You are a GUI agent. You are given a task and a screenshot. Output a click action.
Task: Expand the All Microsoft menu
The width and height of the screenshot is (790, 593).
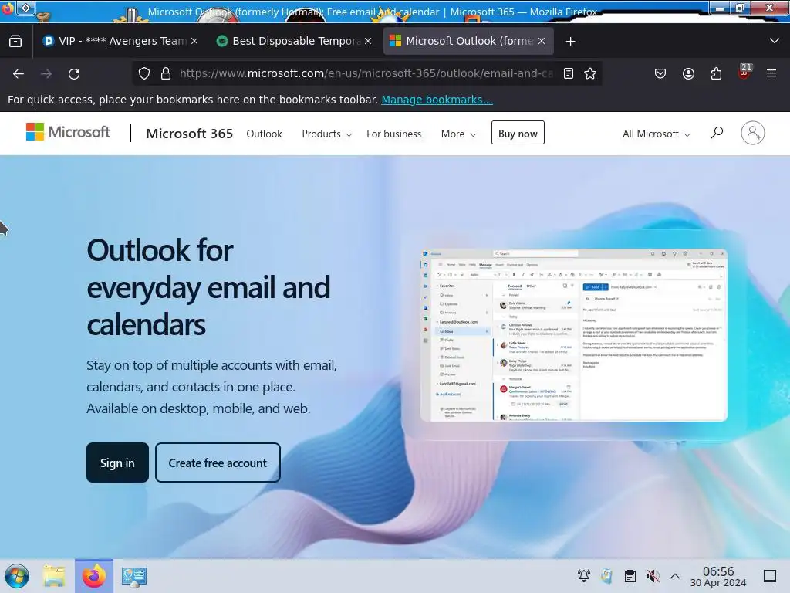click(656, 134)
